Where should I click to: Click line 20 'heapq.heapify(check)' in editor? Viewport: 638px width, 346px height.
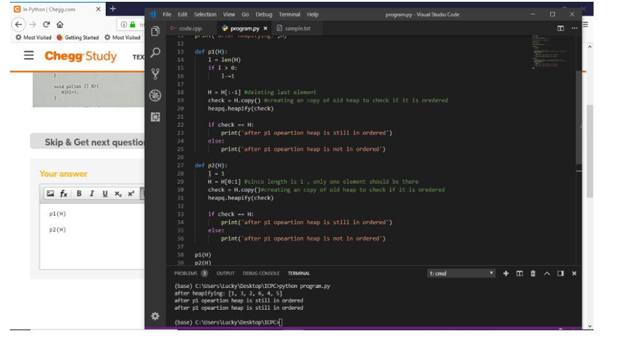pyautogui.click(x=240, y=108)
